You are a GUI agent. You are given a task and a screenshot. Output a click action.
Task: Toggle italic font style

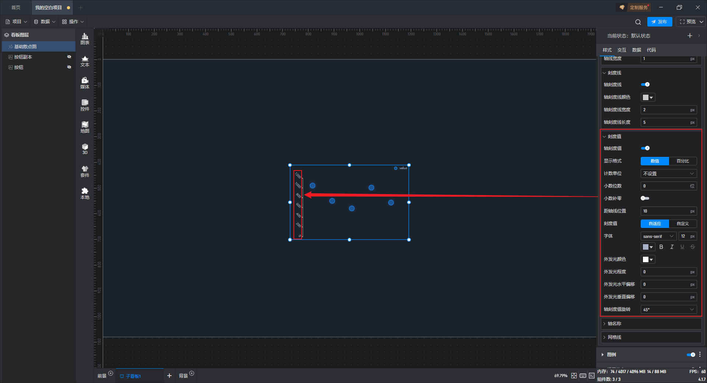point(672,247)
